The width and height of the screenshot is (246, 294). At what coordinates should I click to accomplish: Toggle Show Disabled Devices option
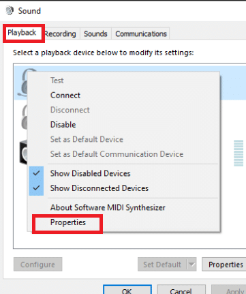[90, 173]
